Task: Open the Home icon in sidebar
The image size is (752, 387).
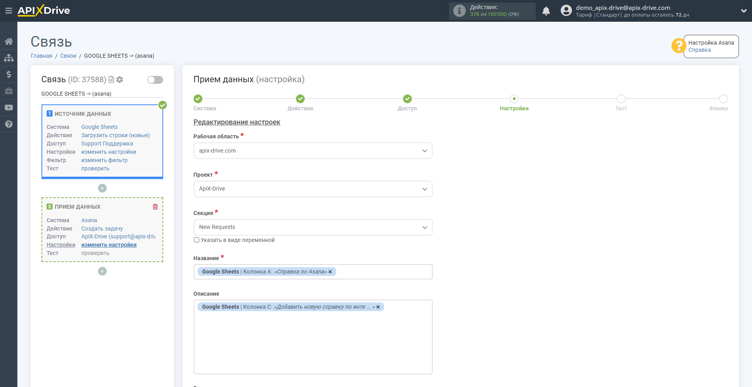Action: [9, 42]
